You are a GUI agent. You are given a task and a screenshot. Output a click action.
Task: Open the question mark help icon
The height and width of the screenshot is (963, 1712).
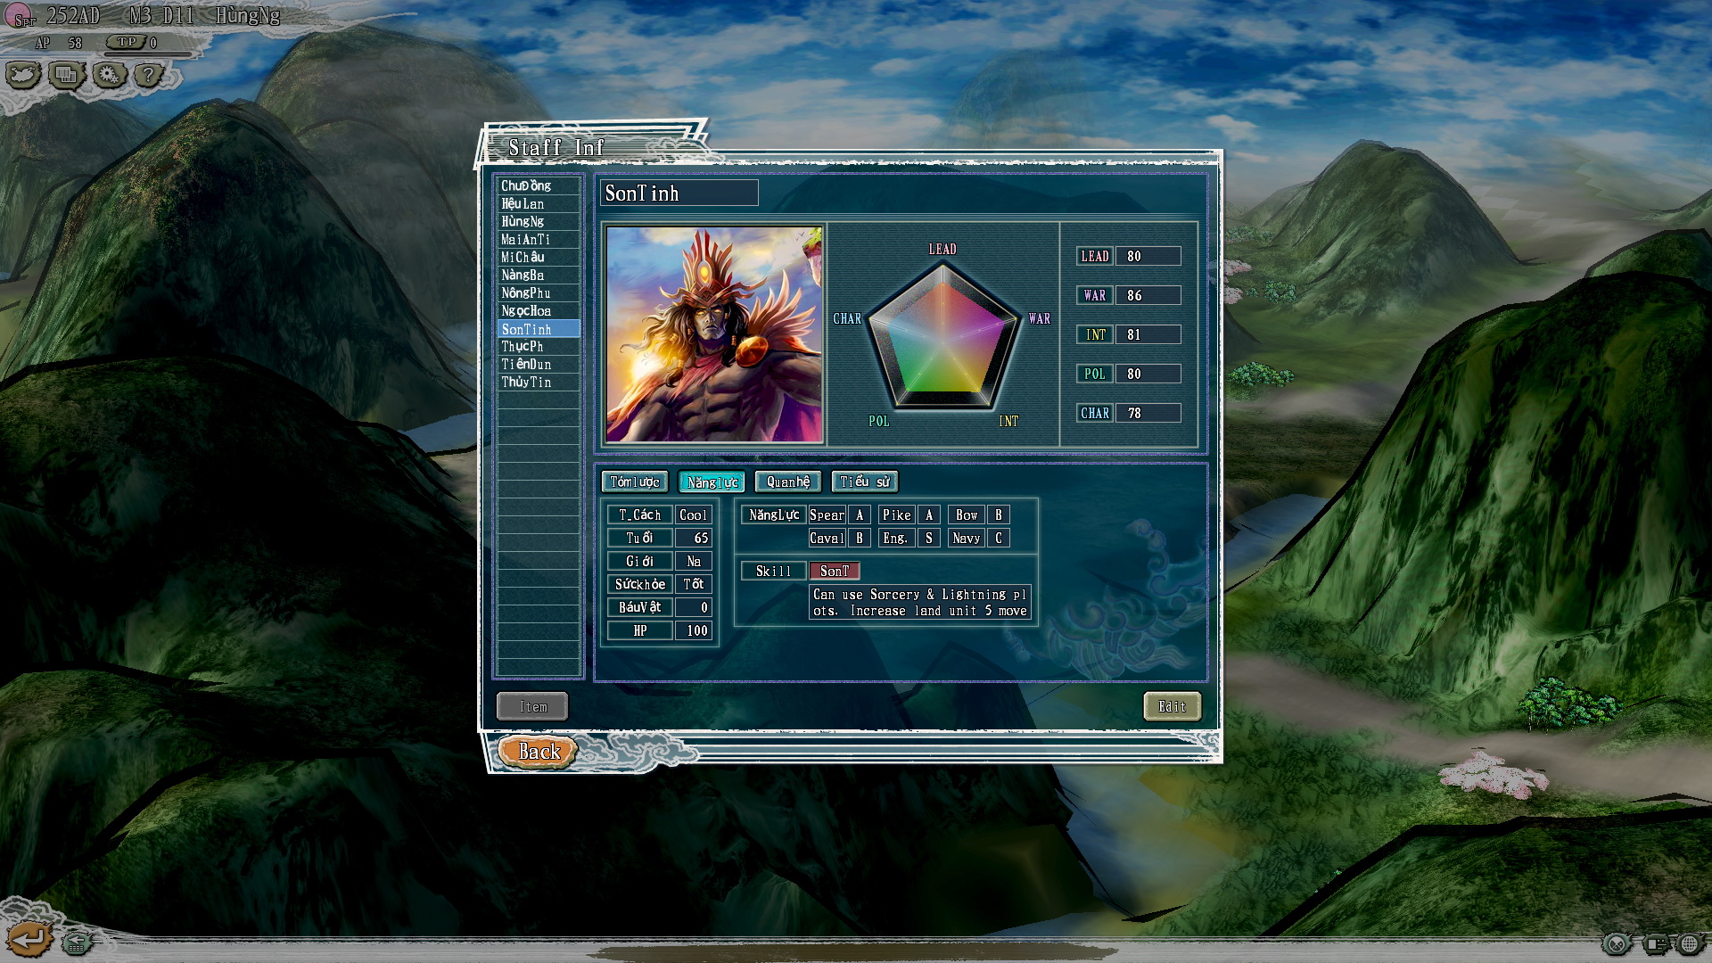point(149,75)
